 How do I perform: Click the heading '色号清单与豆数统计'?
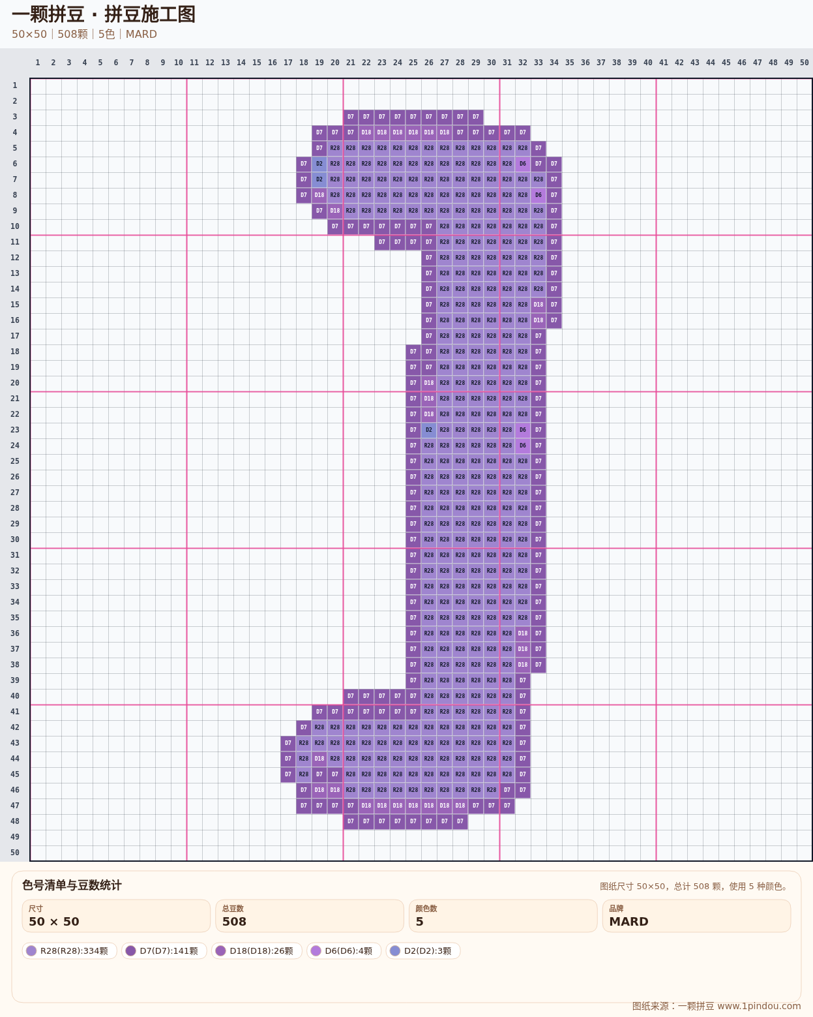point(72,885)
